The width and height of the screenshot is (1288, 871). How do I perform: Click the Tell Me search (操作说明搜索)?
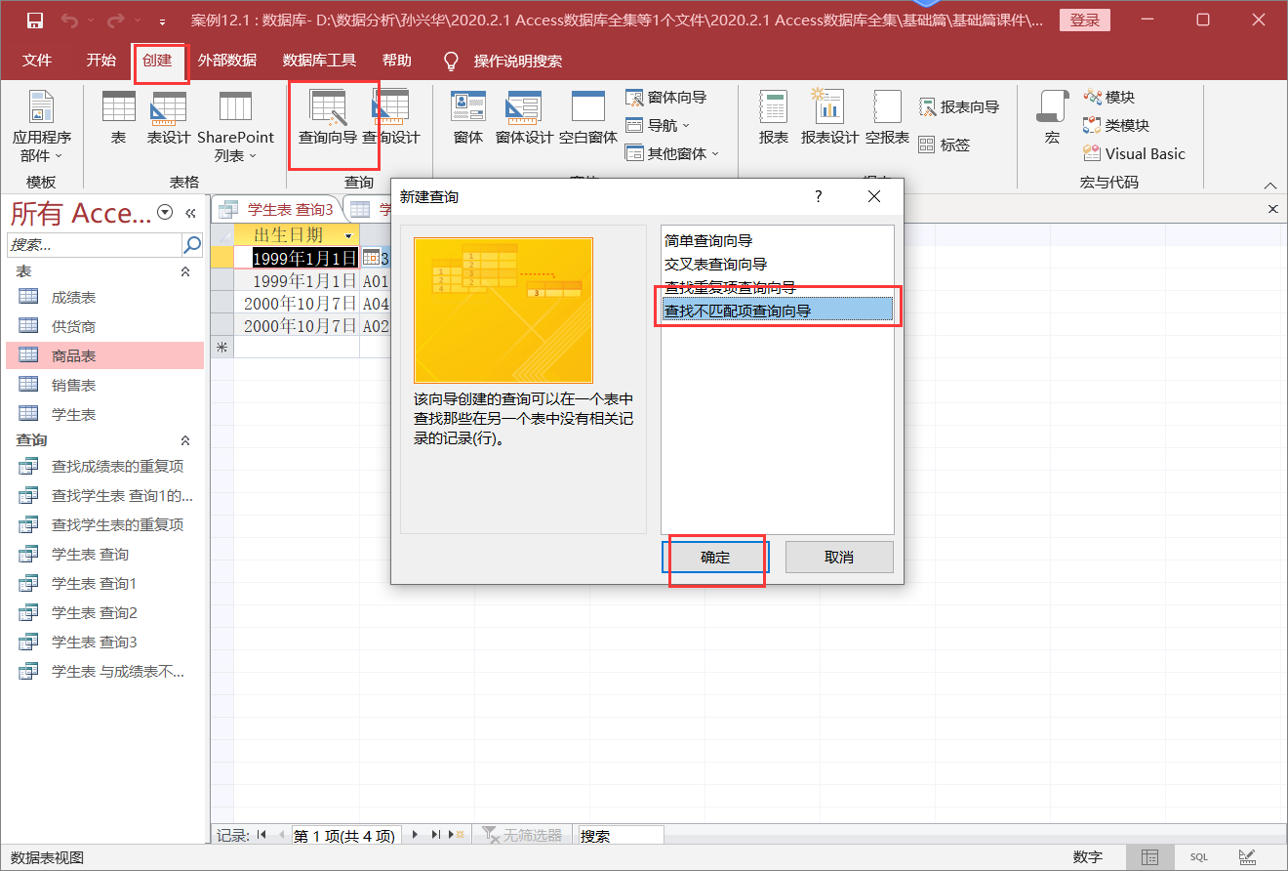(x=503, y=62)
